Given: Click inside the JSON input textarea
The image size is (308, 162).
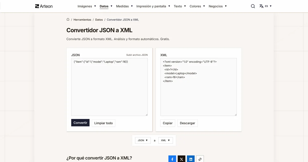Looking at the screenshot, I should point(109,87).
